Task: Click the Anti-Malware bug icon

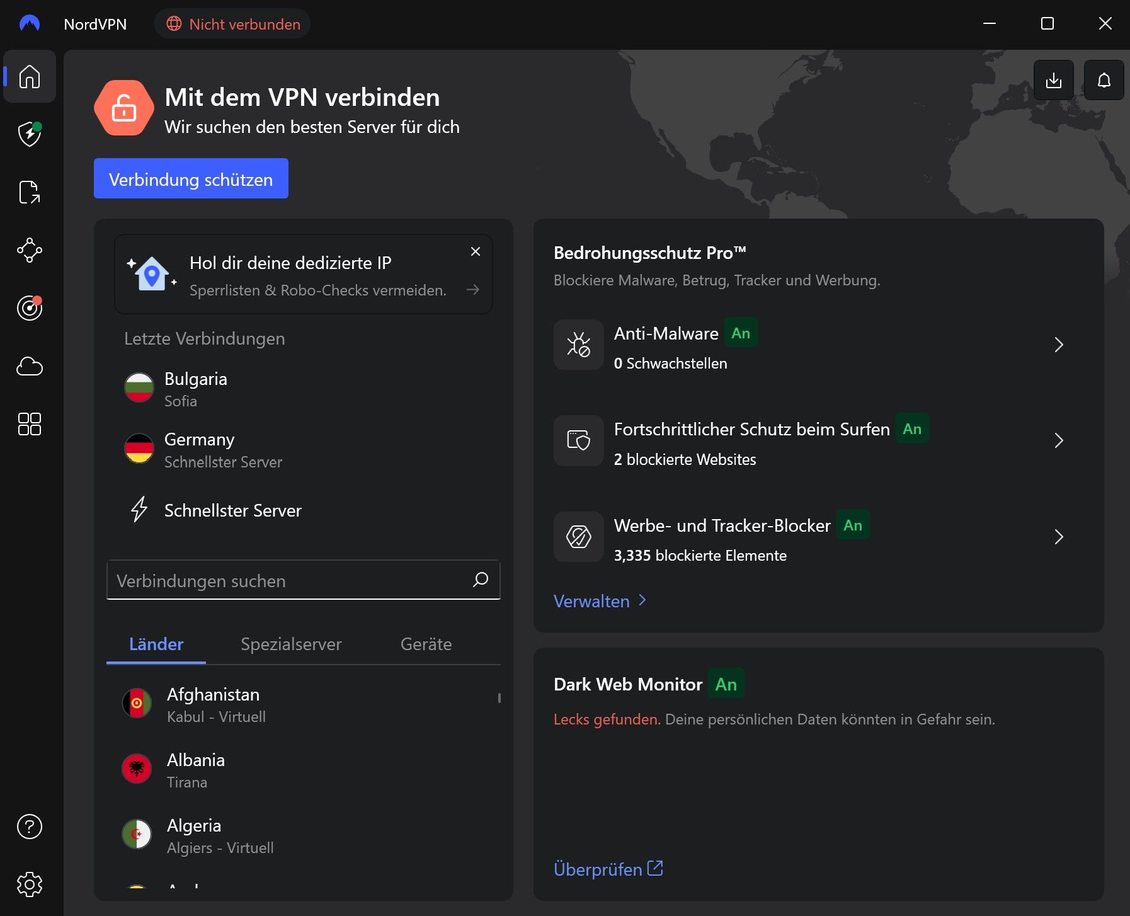Action: 579,345
